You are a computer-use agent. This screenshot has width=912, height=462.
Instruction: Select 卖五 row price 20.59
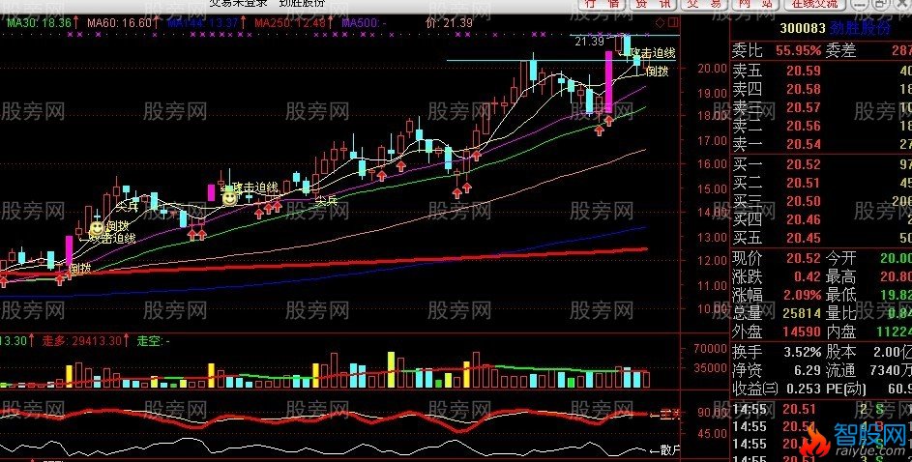(804, 72)
